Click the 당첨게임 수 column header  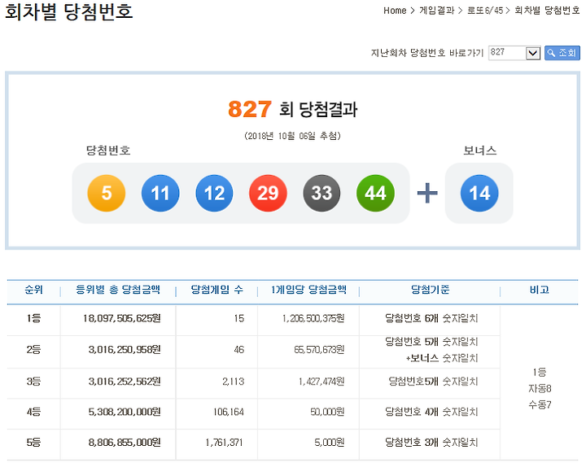click(x=216, y=290)
